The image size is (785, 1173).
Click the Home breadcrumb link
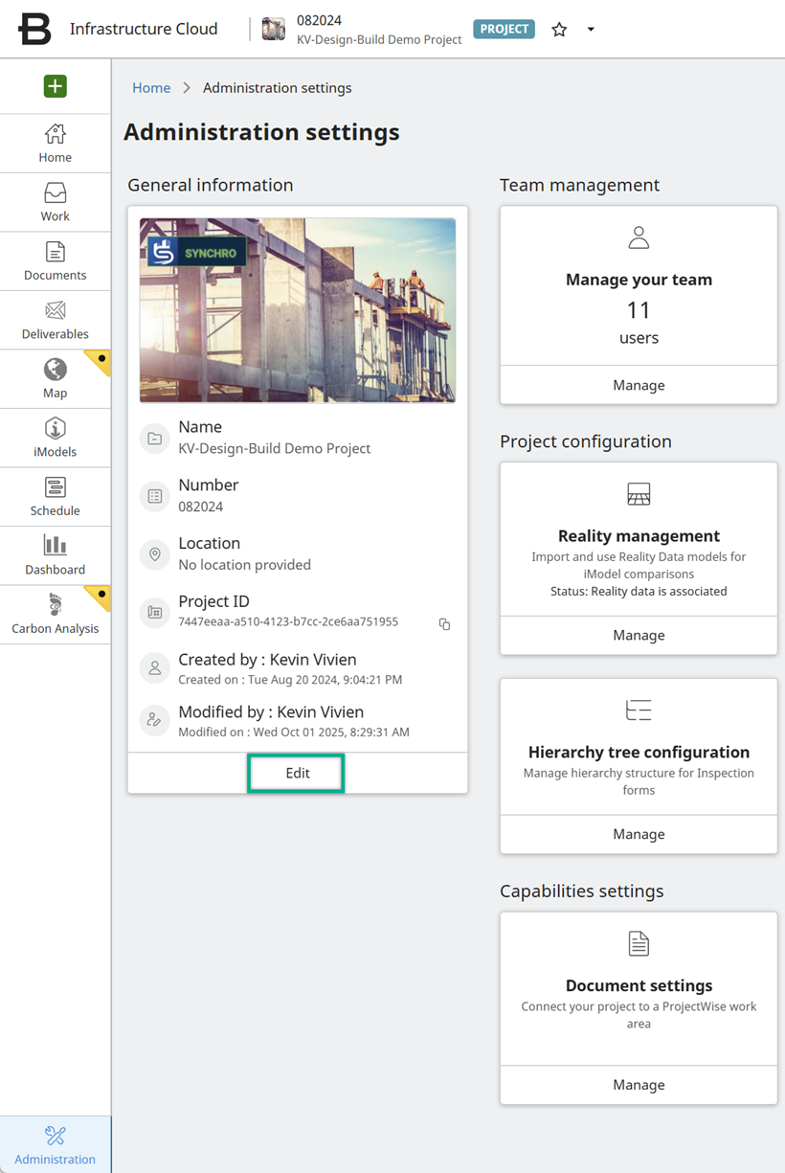151,87
